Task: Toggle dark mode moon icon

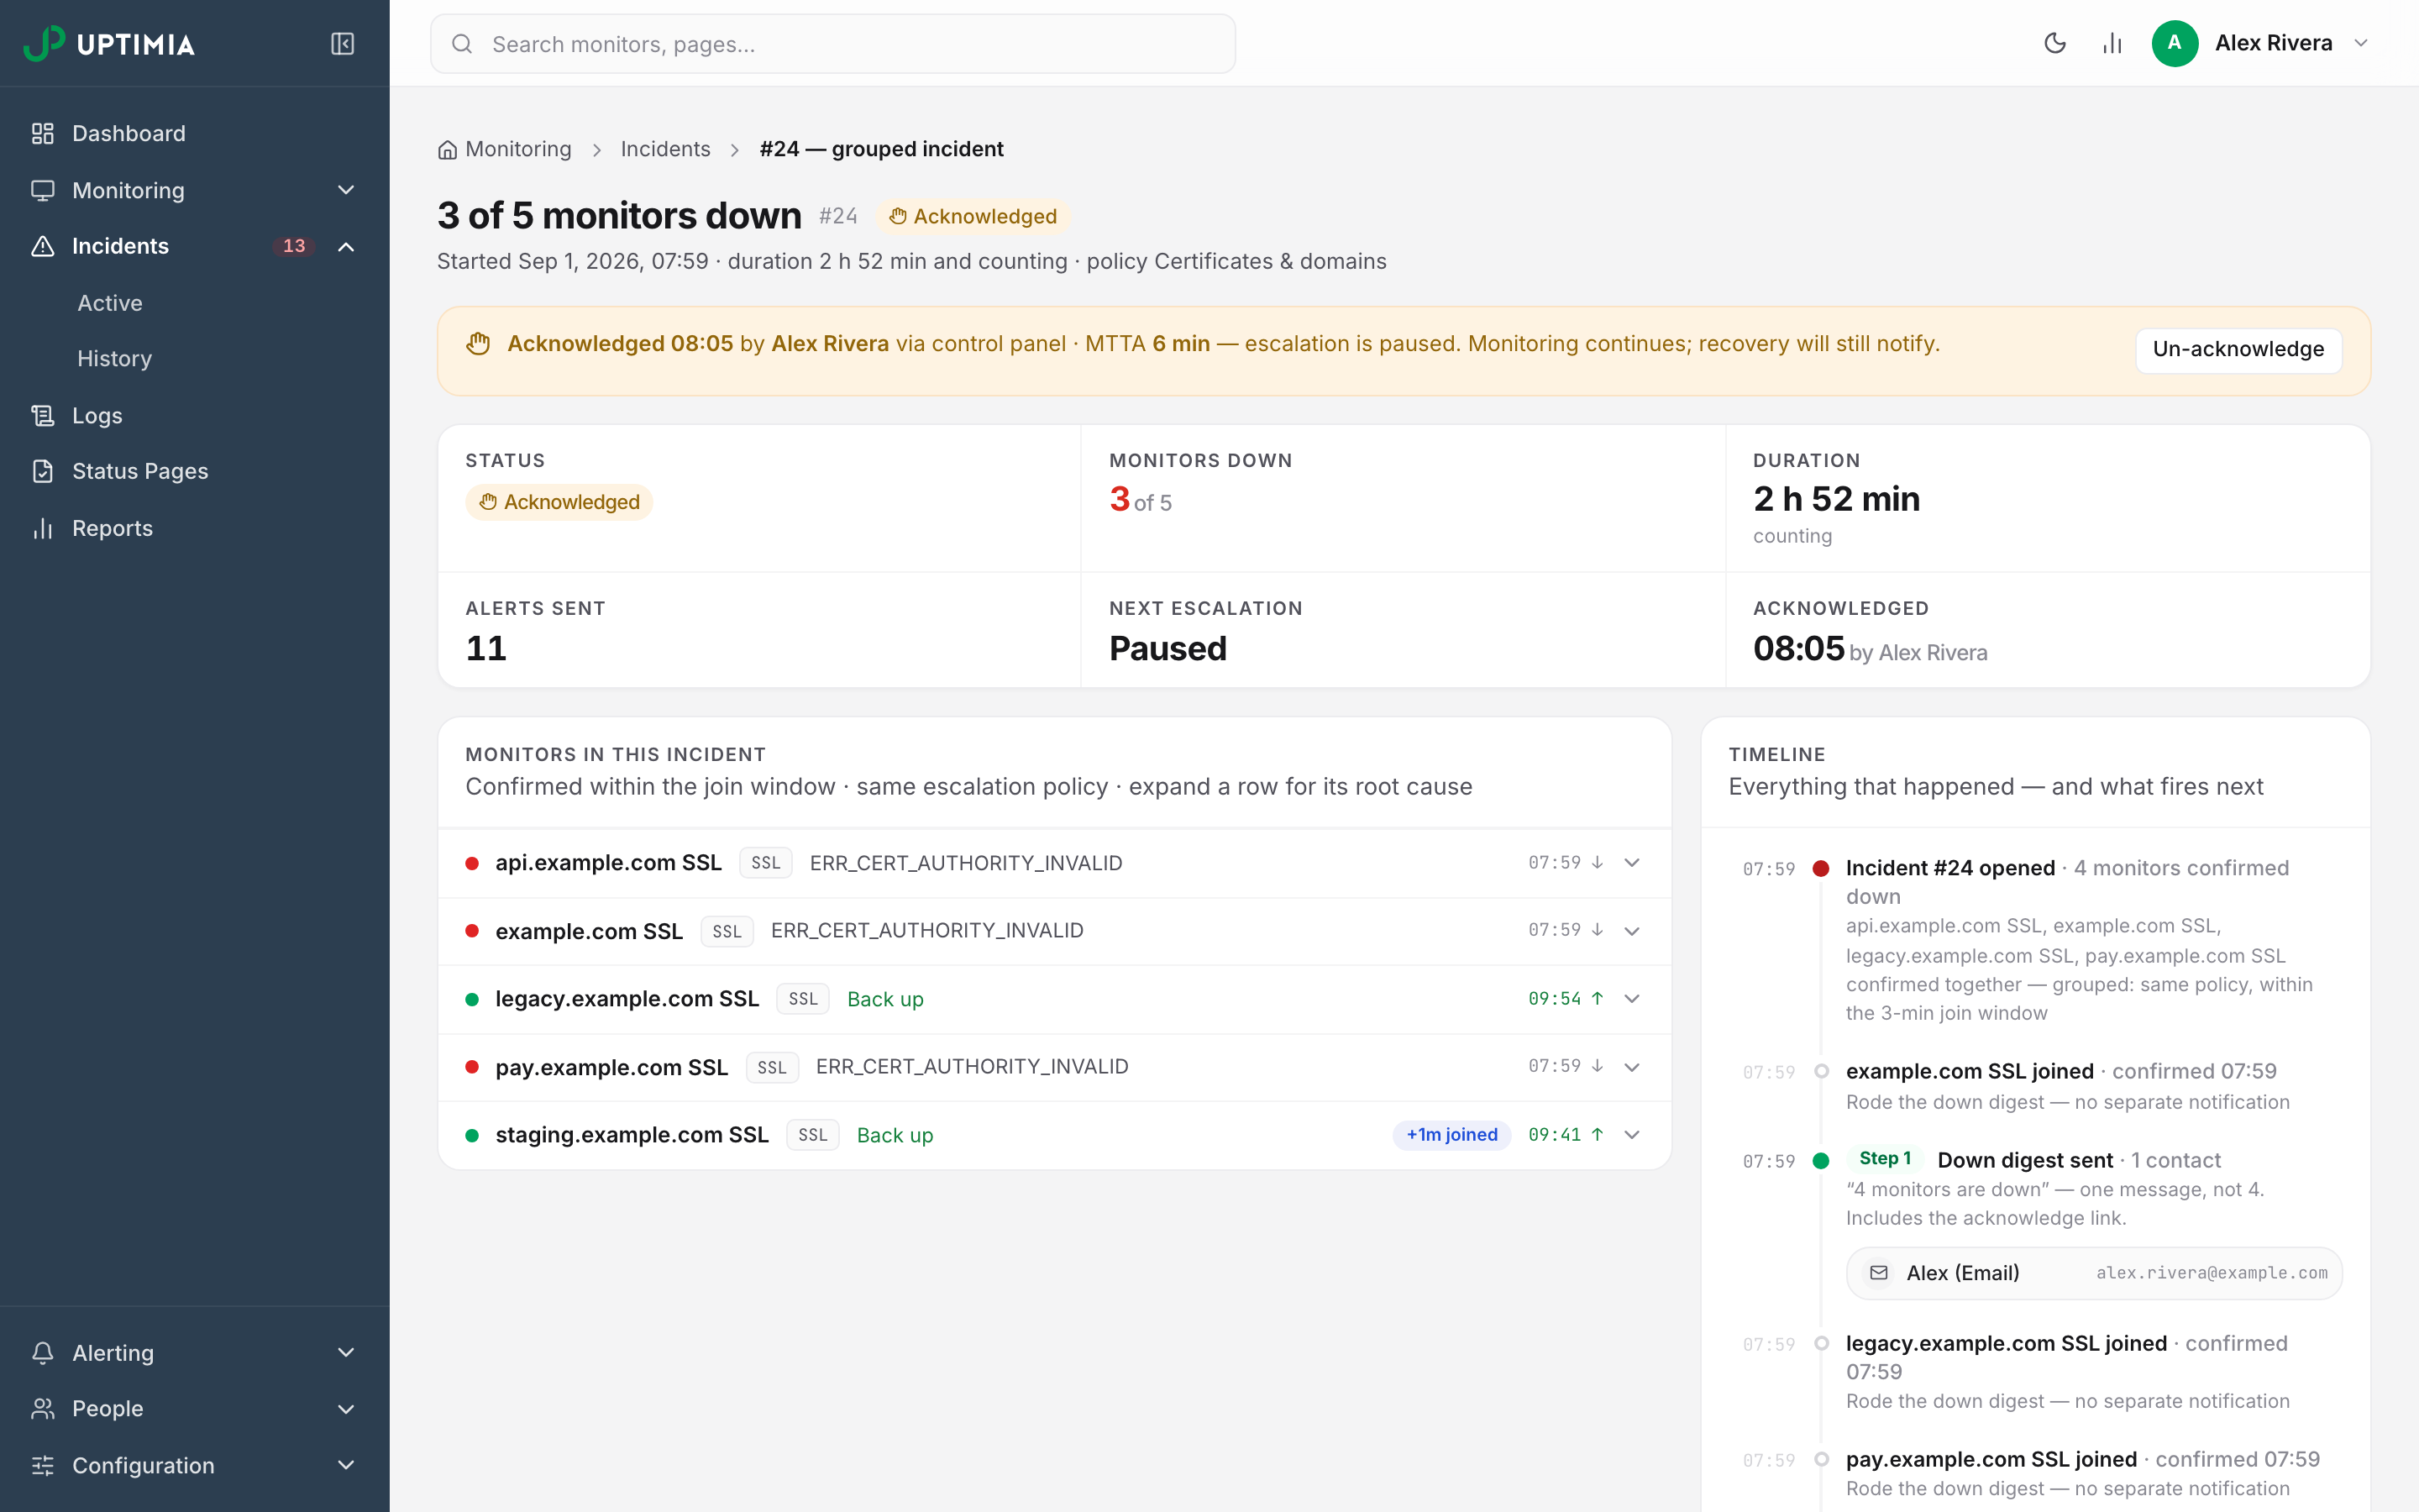Action: click(x=2055, y=43)
